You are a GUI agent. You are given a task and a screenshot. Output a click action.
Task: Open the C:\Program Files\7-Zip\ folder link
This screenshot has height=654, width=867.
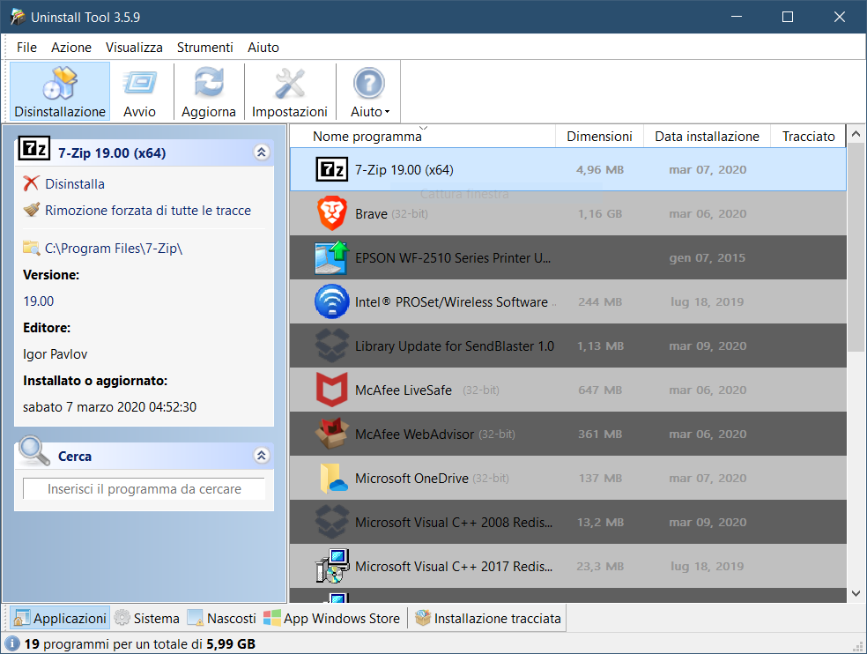[x=114, y=249]
